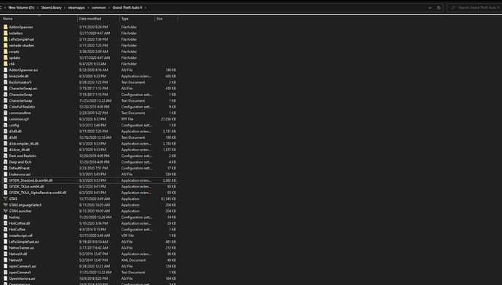Select the DefaultPreset file name
This screenshot has height=285, width=502.
tap(19, 168)
